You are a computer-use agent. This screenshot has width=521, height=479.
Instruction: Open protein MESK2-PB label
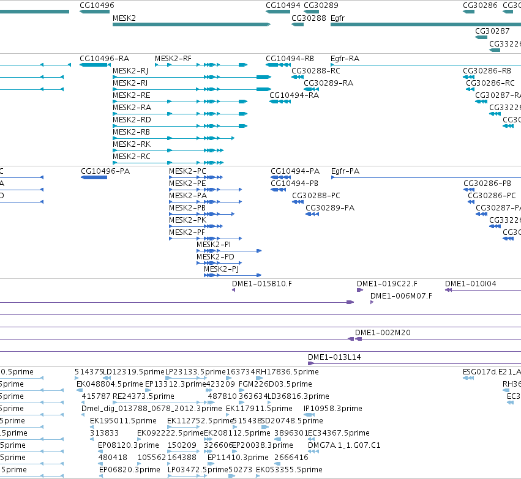[187, 208]
